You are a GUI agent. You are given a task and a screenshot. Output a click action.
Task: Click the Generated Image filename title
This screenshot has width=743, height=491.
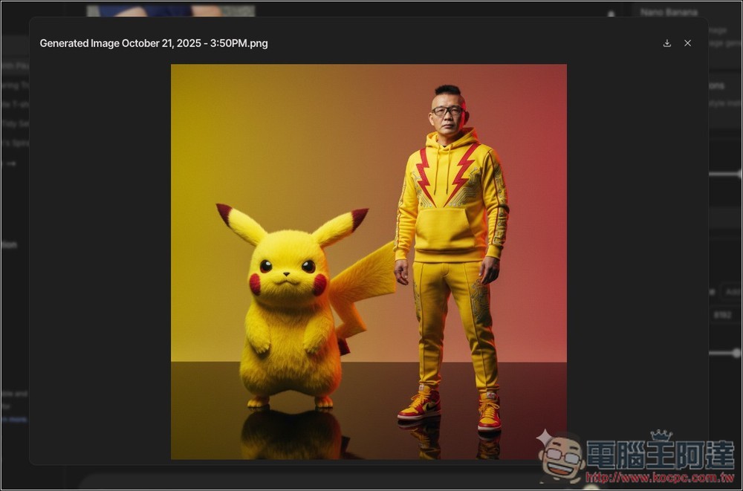(x=154, y=43)
